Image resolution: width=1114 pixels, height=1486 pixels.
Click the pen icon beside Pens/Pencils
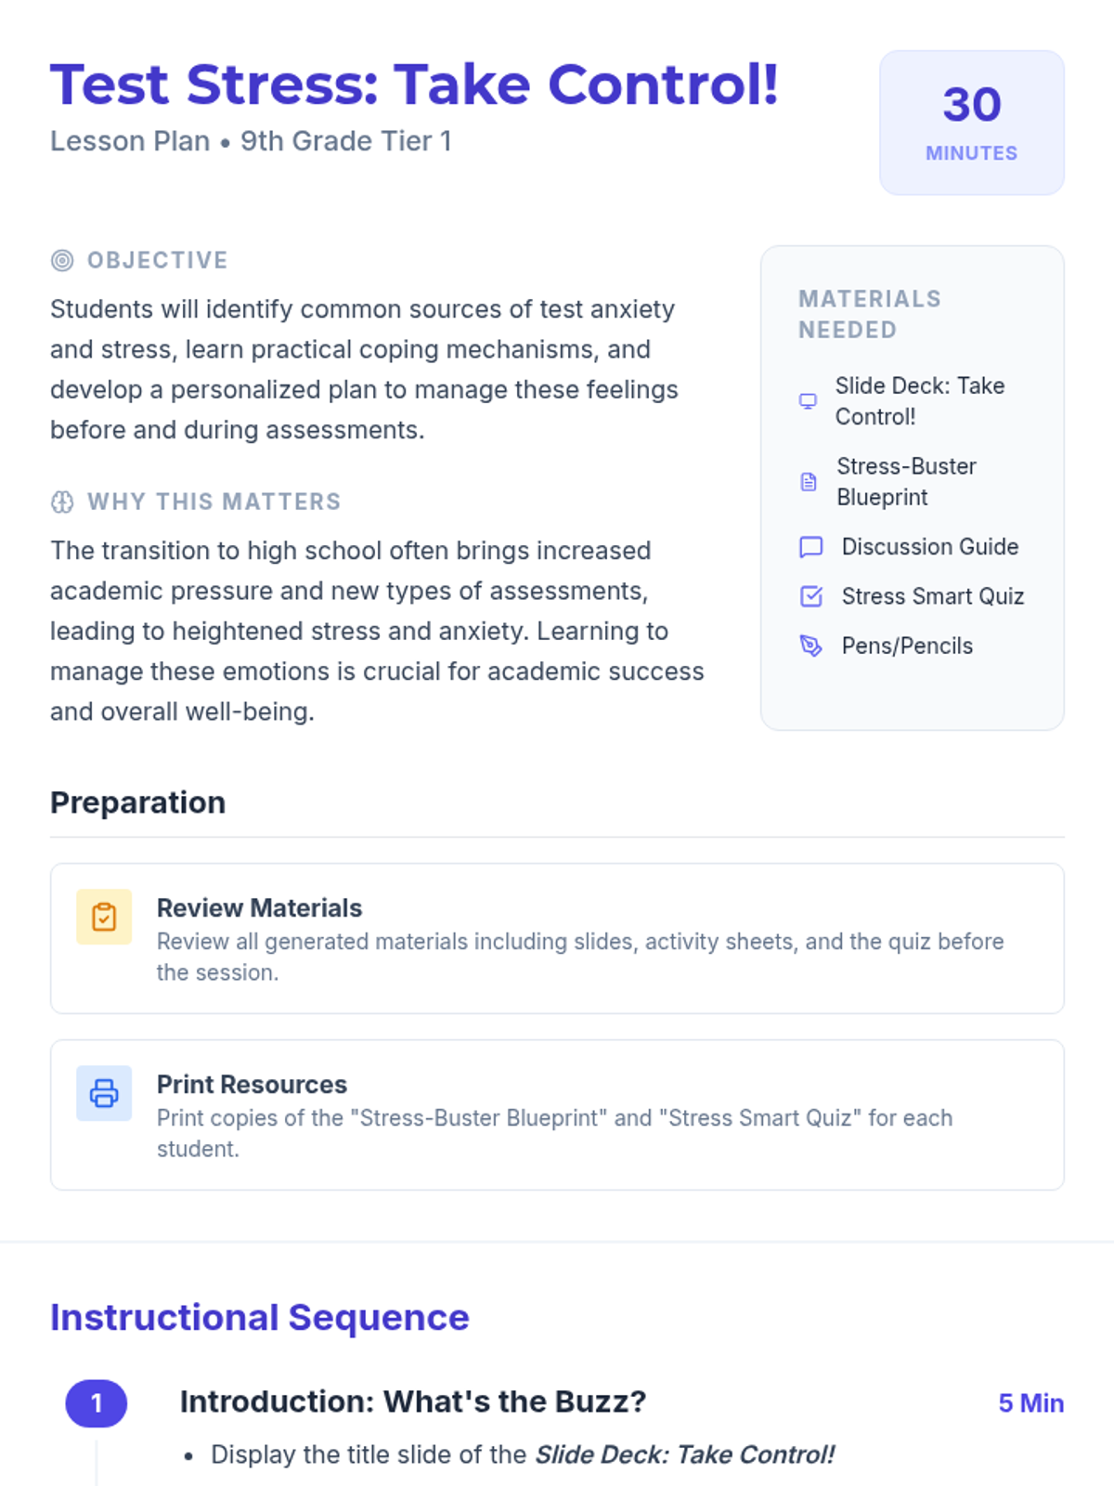pyautogui.click(x=811, y=646)
